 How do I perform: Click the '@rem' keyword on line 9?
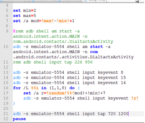pyautogui.click(x=18, y=31)
